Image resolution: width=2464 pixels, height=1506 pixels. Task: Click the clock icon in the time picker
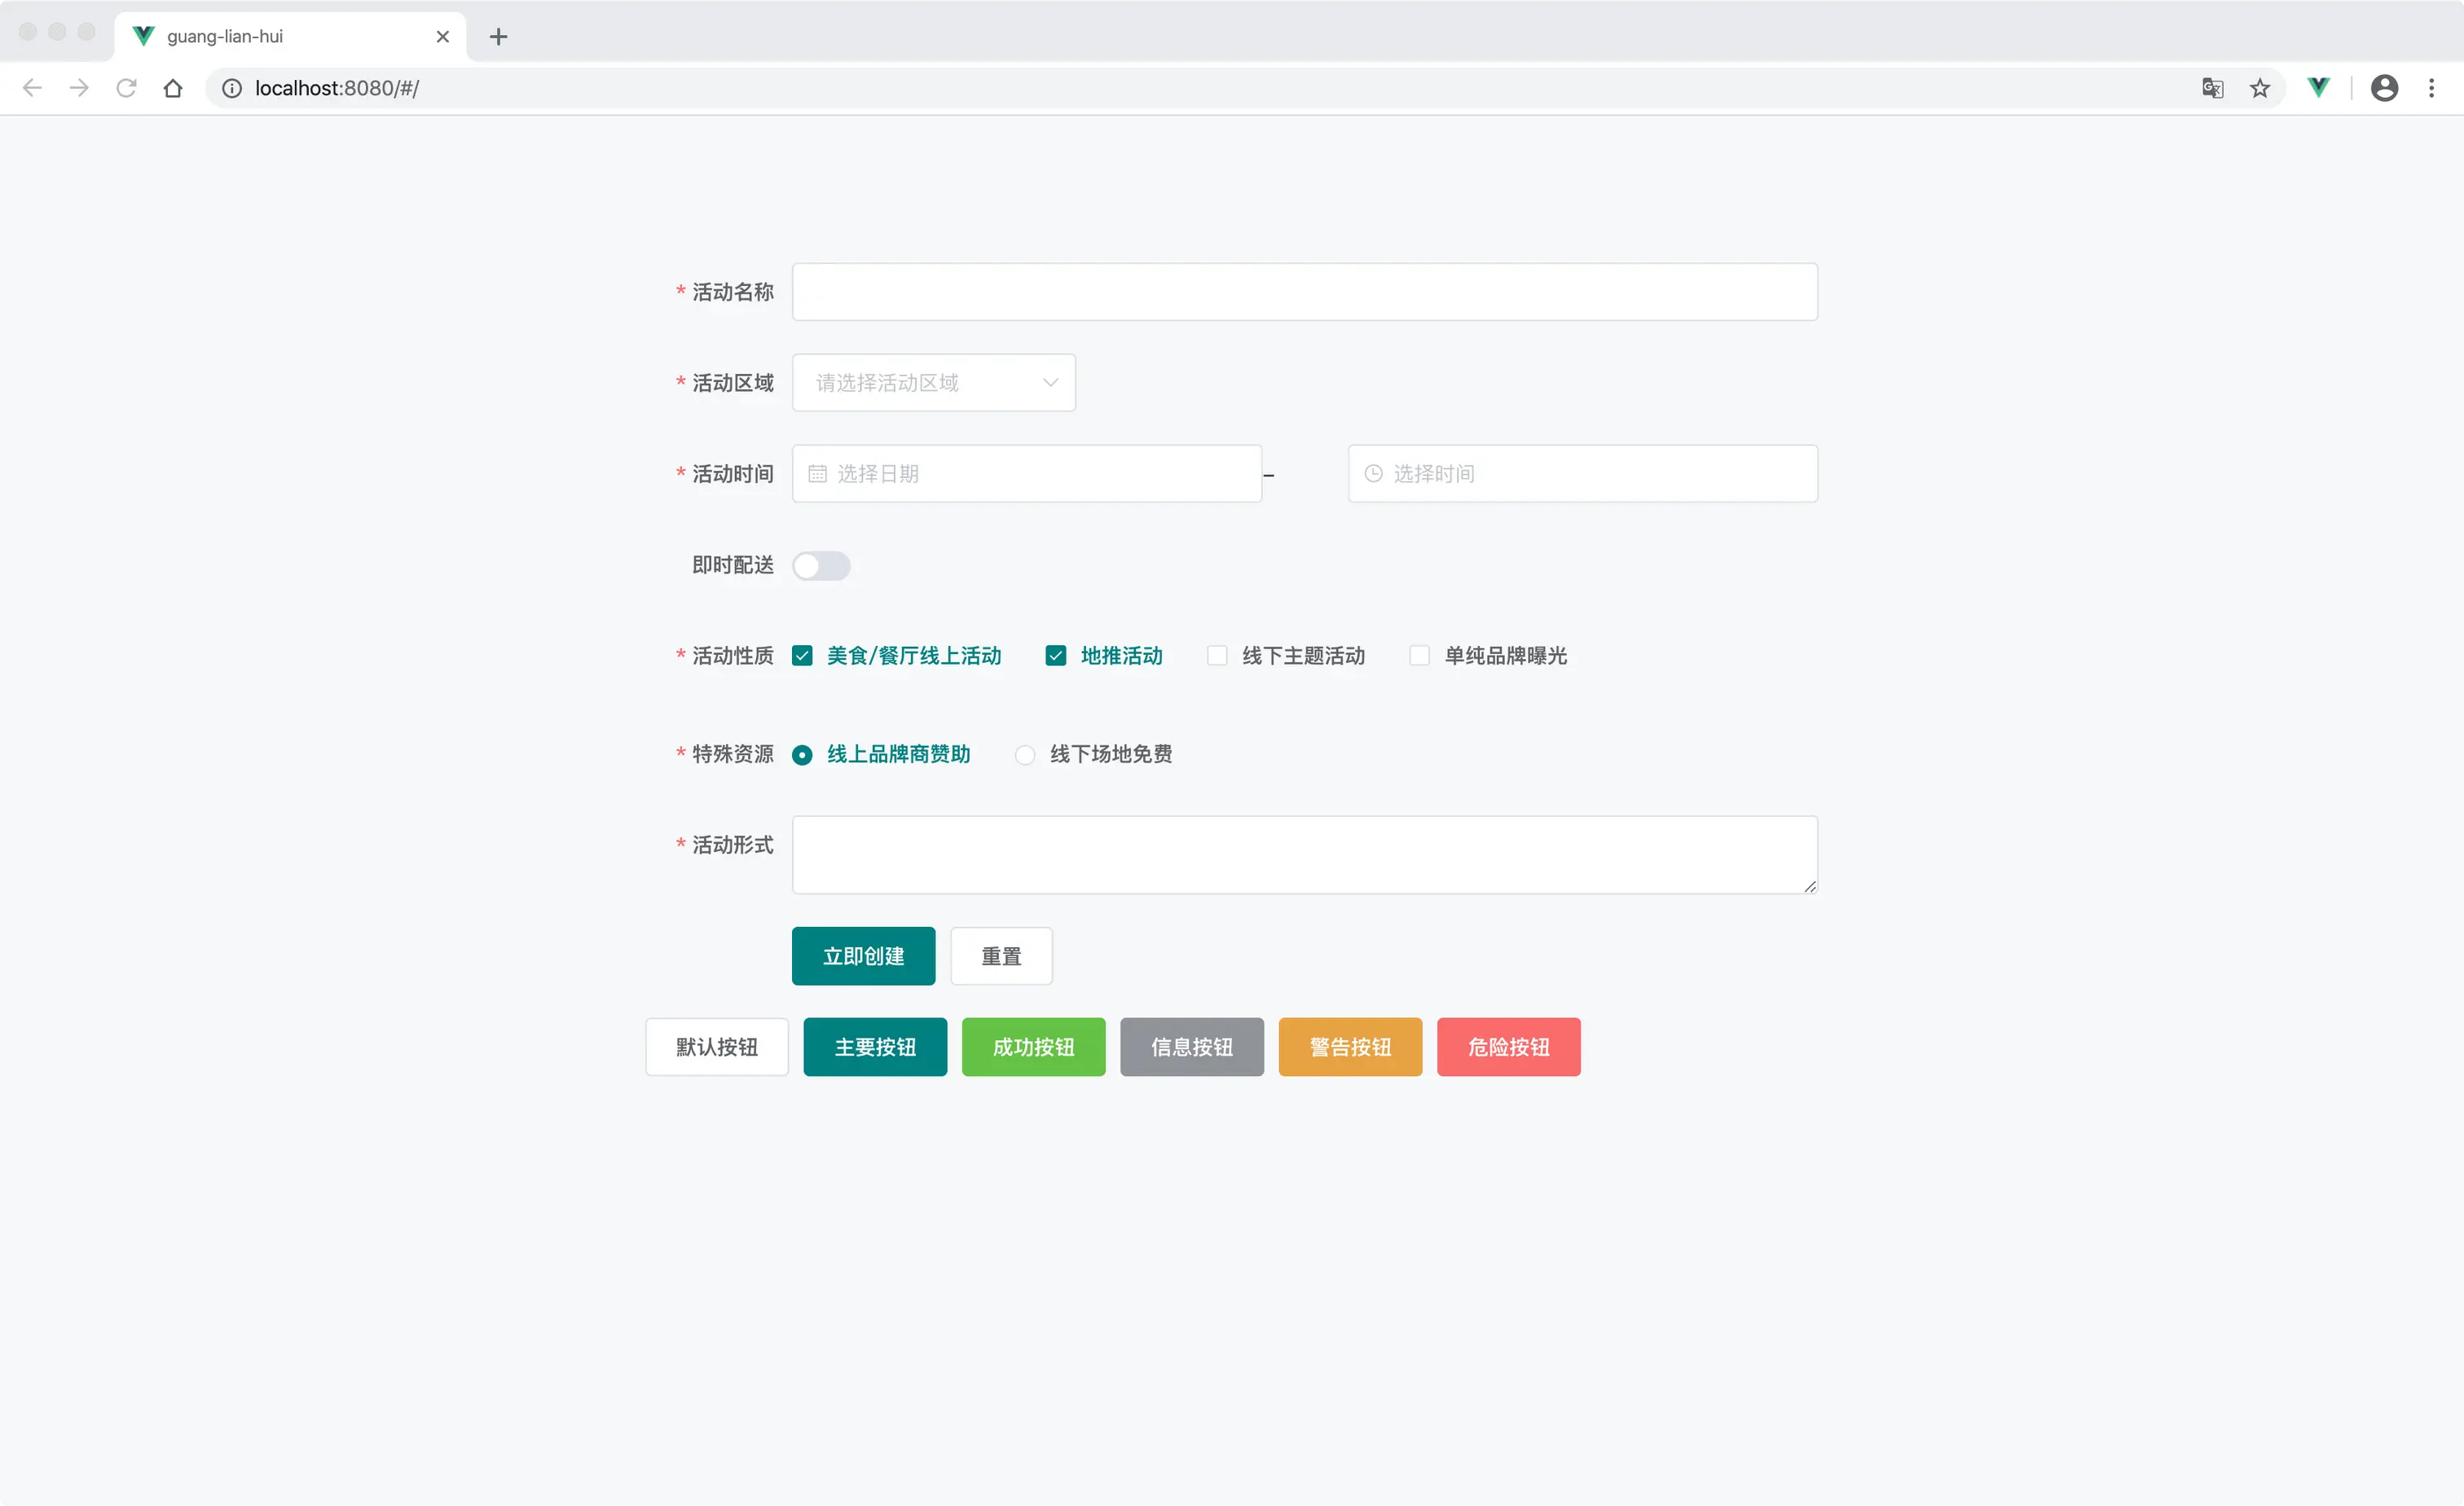[1373, 472]
